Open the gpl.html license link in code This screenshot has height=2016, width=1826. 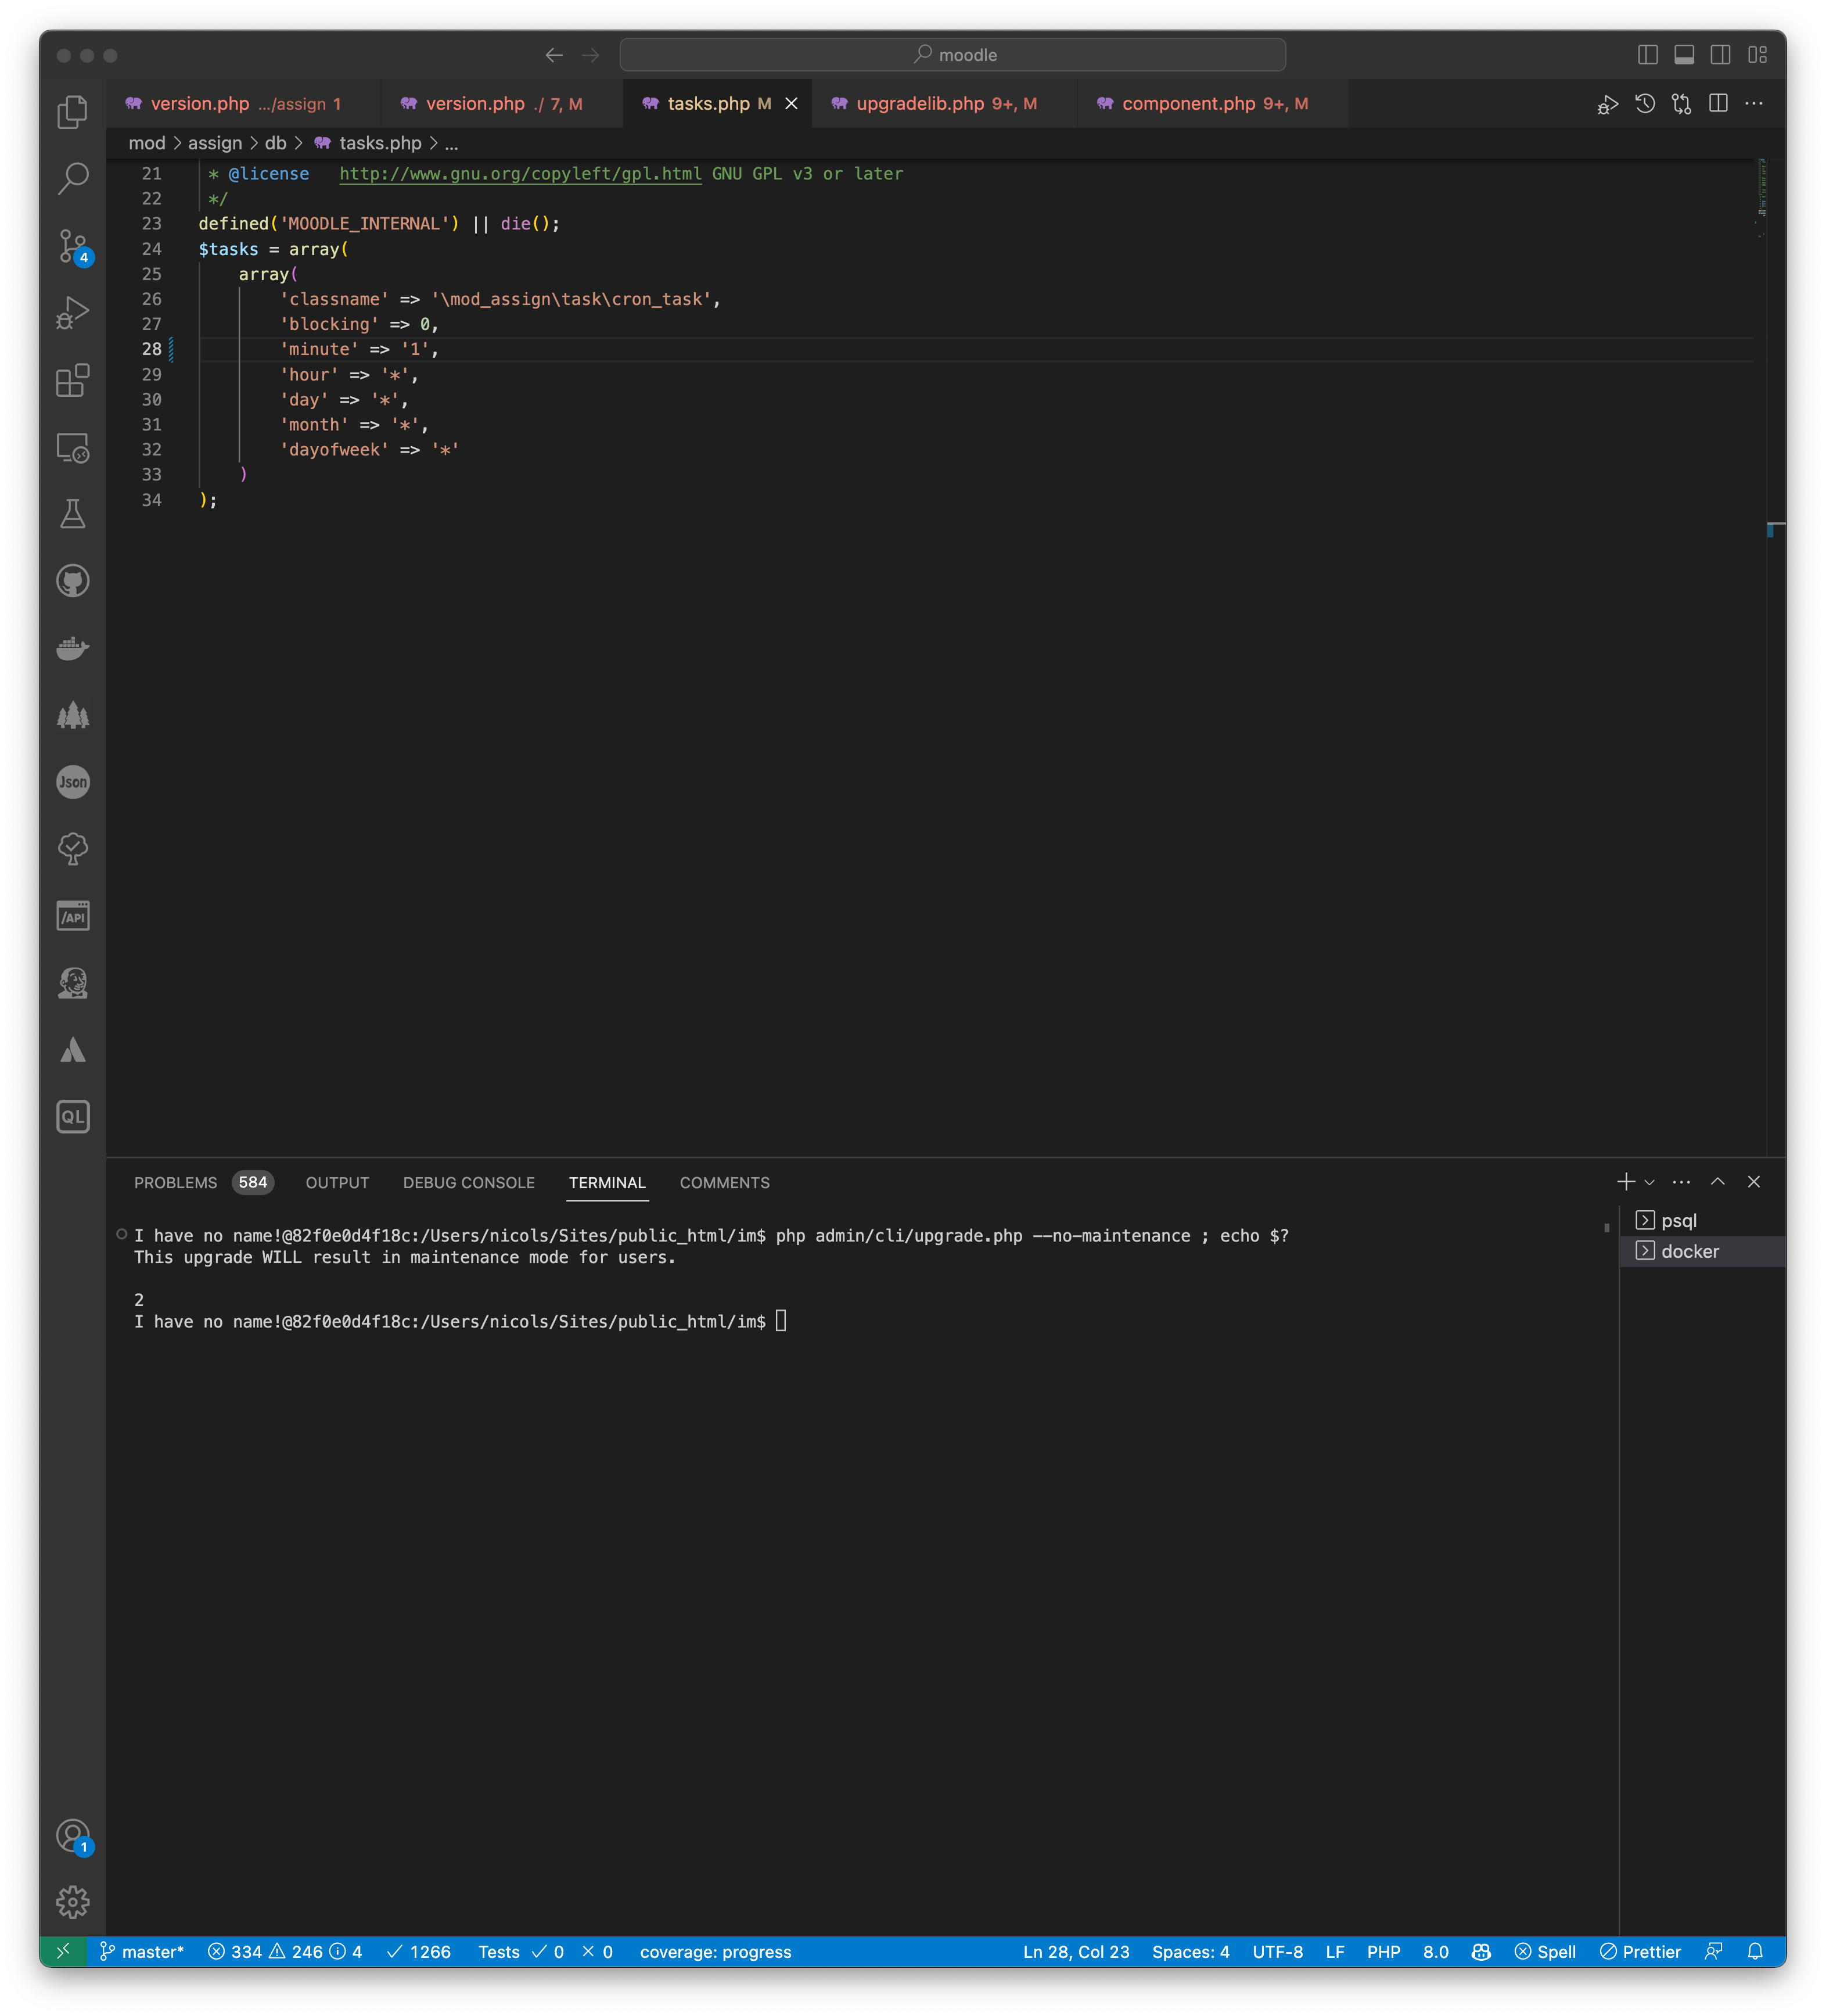tap(520, 174)
